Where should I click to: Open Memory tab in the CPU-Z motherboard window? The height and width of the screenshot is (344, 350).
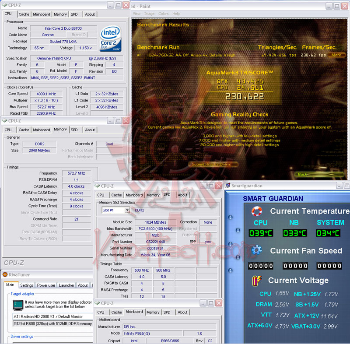[x=153, y=312]
